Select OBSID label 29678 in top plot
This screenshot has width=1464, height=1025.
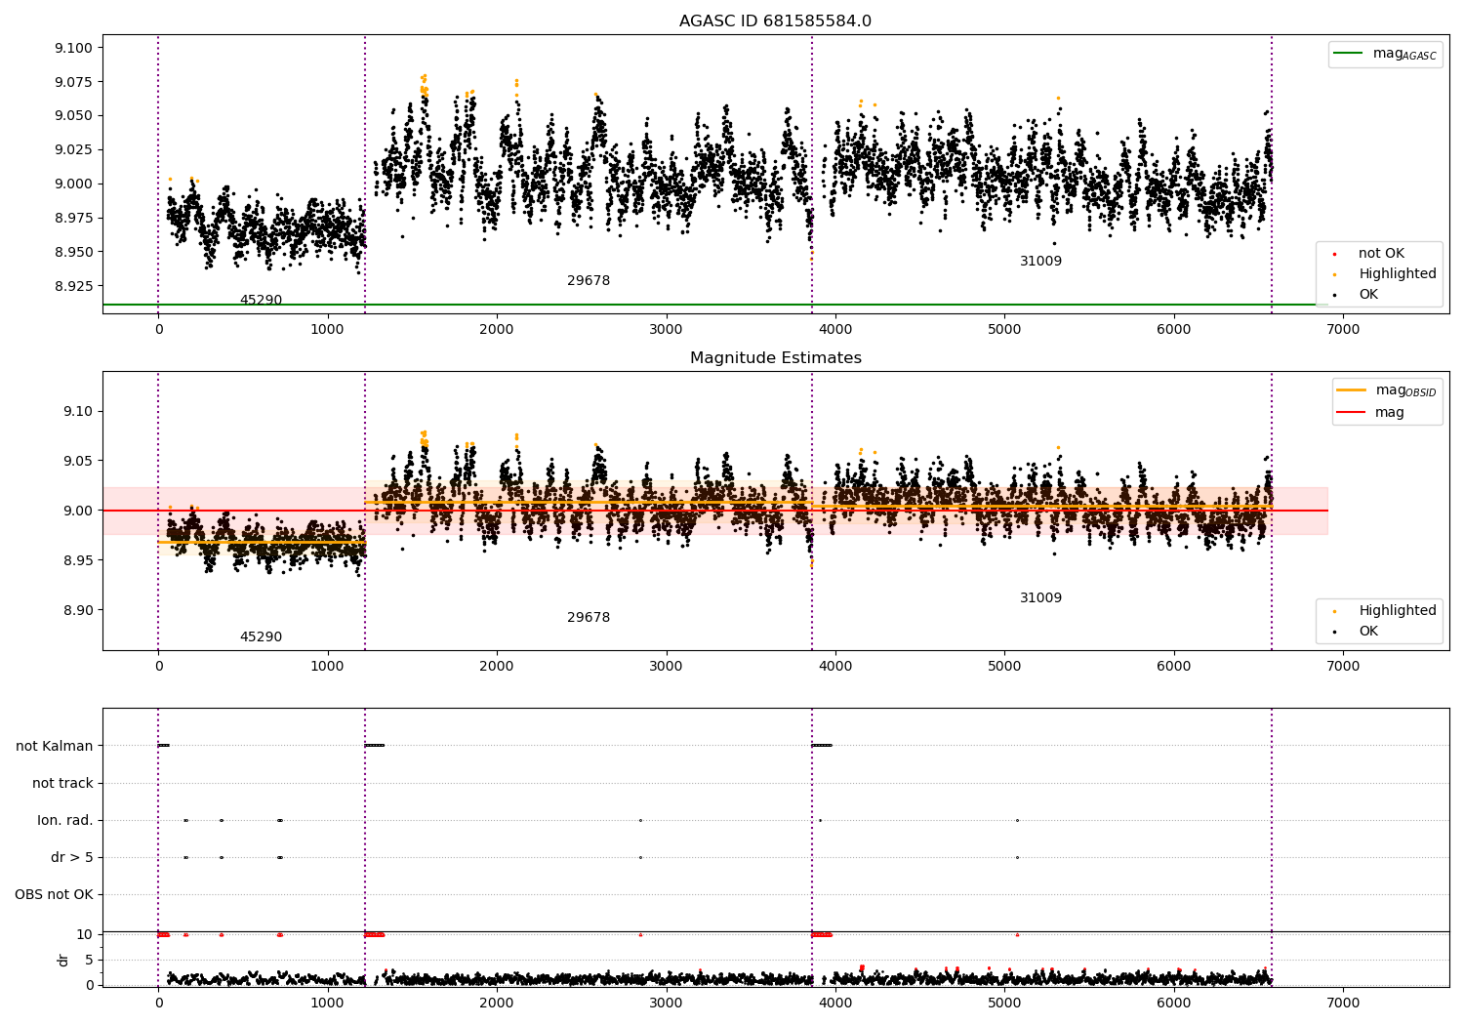click(589, 281)
